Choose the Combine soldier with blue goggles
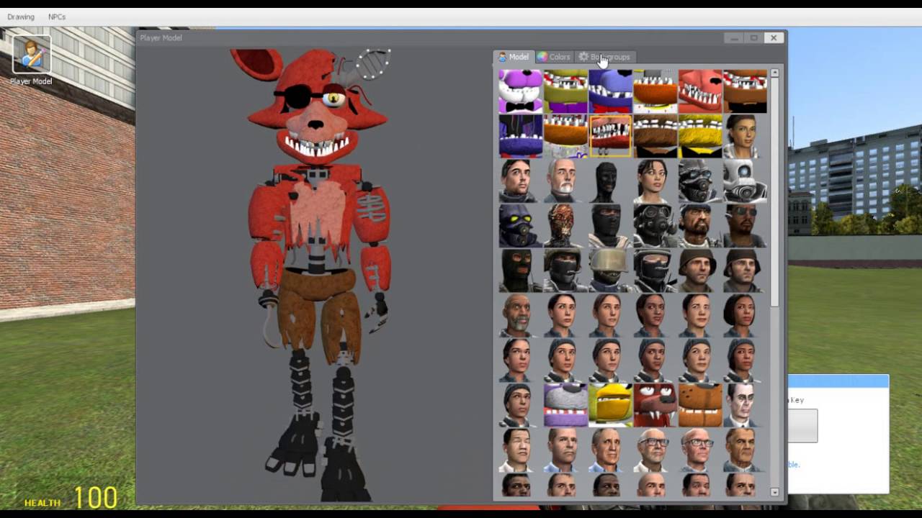 click(x=699, y=181)
